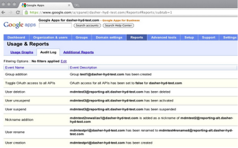Click the green padlock security icon
Image resolution: width=238 pixels, height=148 pixels.
(x=26, y=12)
